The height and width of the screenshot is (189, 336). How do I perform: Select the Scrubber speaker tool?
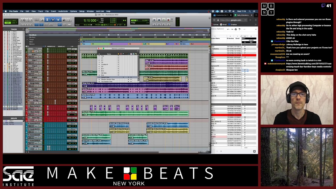(x=64, y=20)
